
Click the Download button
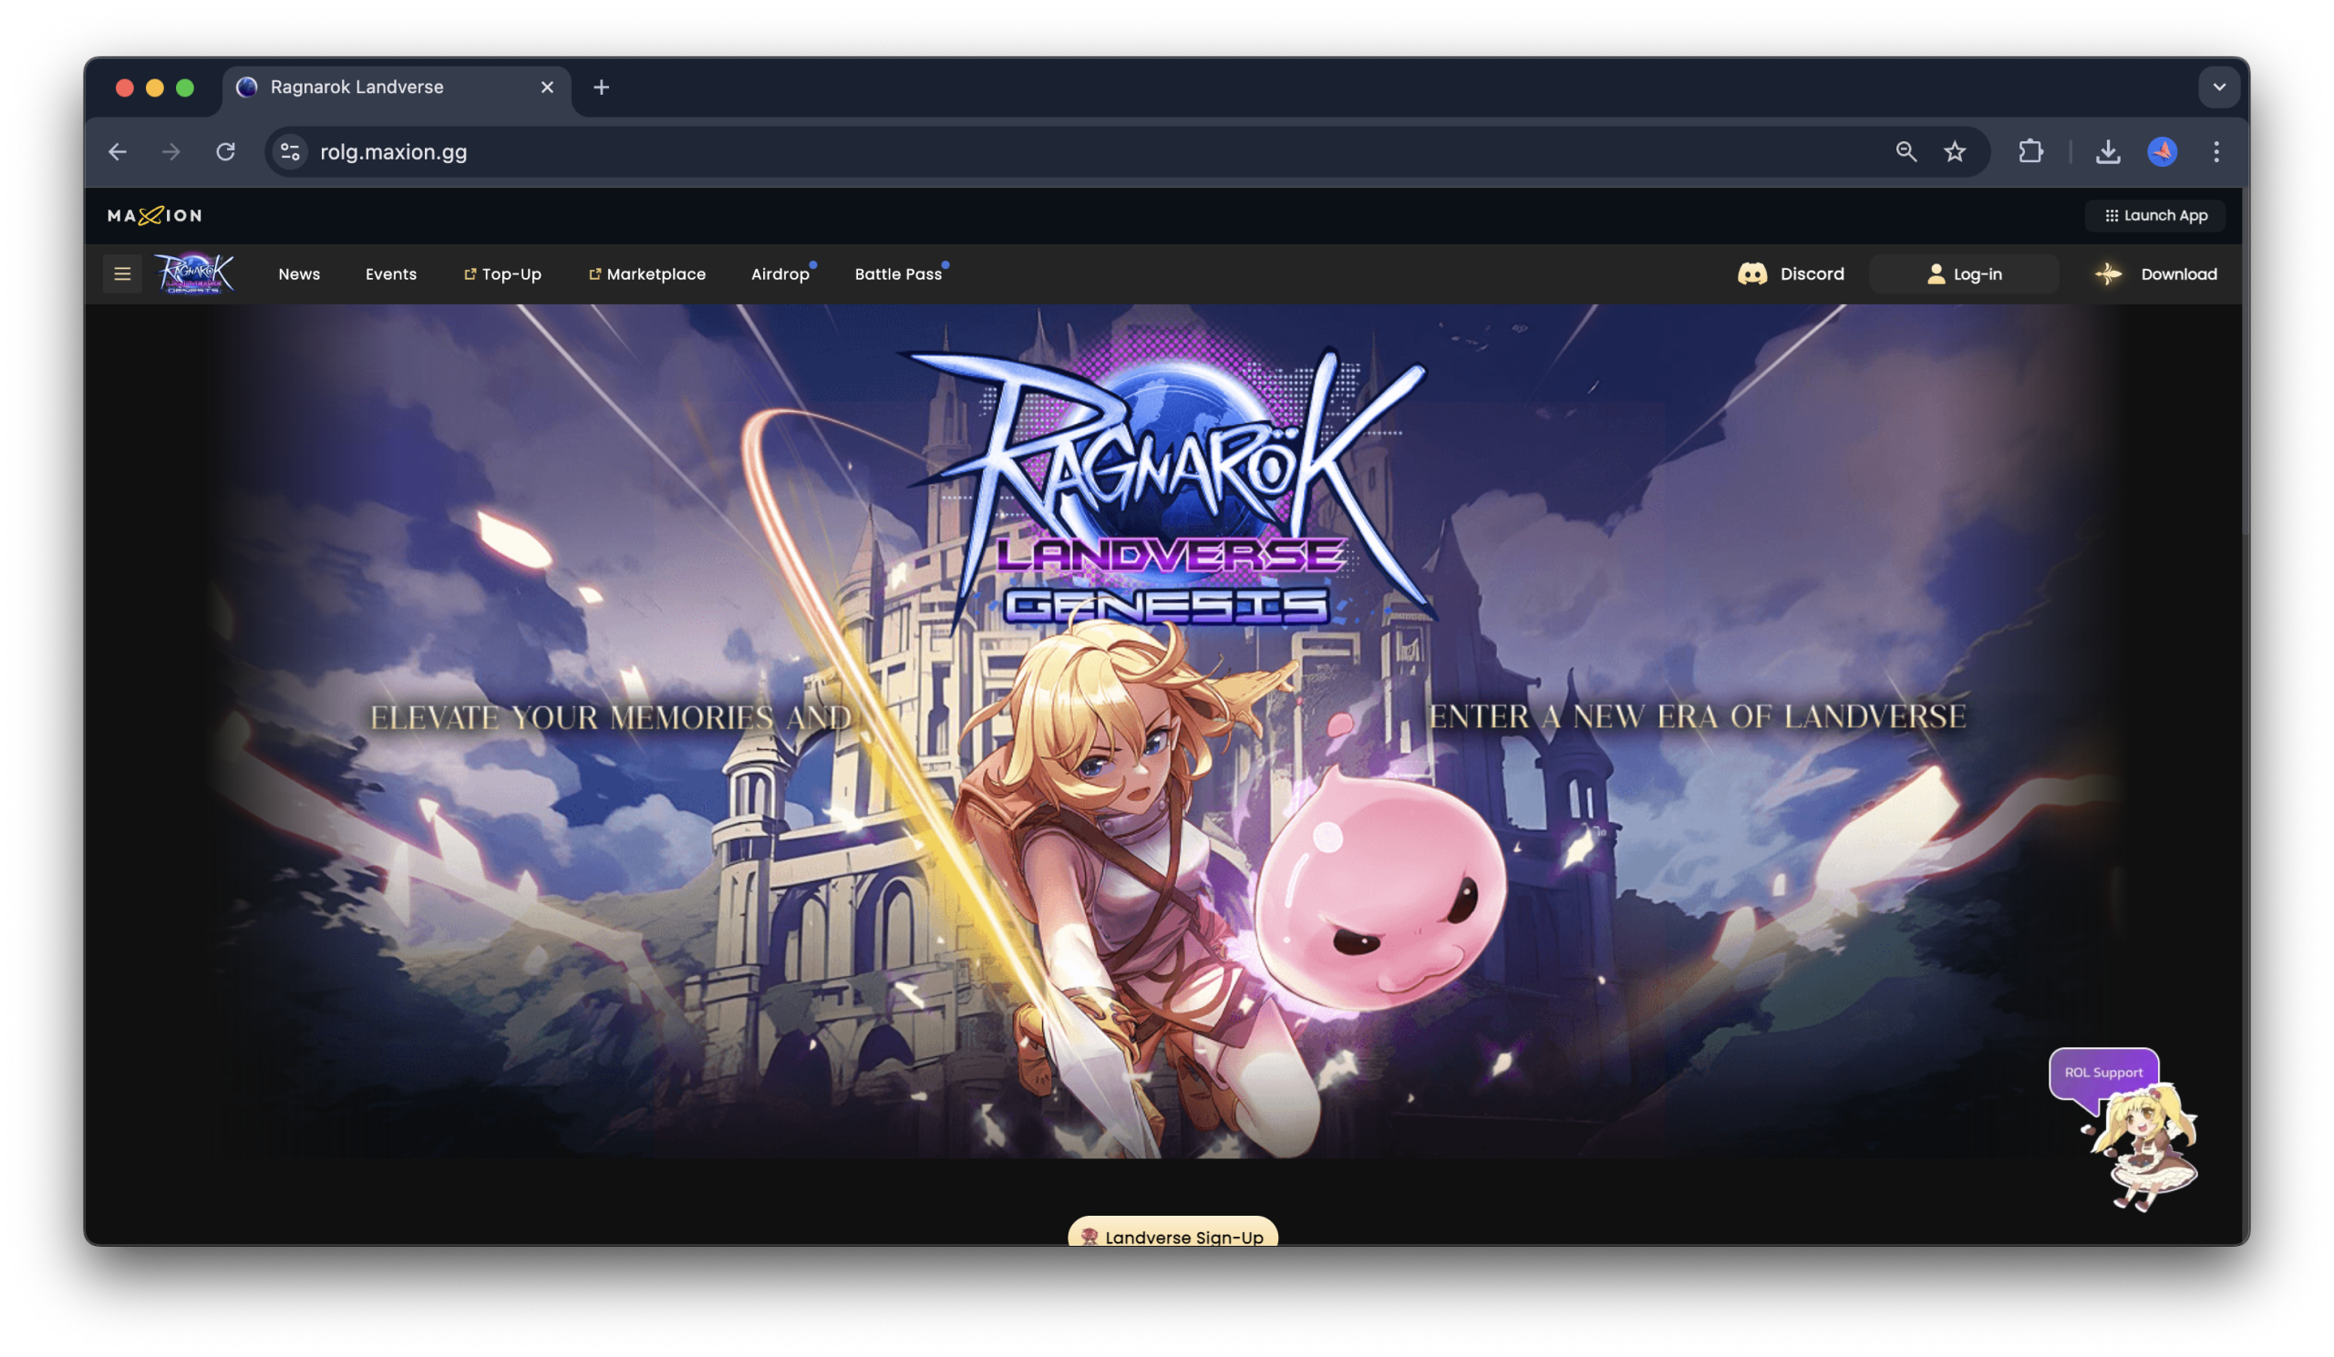[x=2156, y=274]
